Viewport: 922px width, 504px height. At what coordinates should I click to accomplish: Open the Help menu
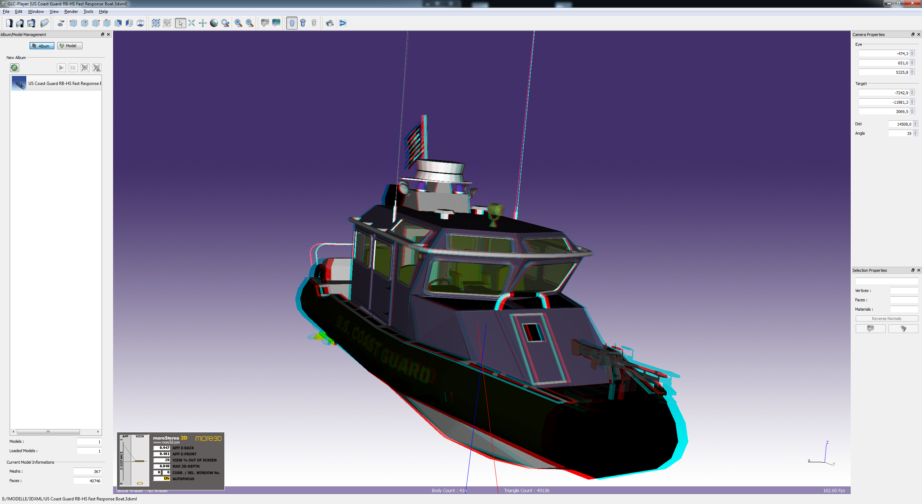point(103,12)
